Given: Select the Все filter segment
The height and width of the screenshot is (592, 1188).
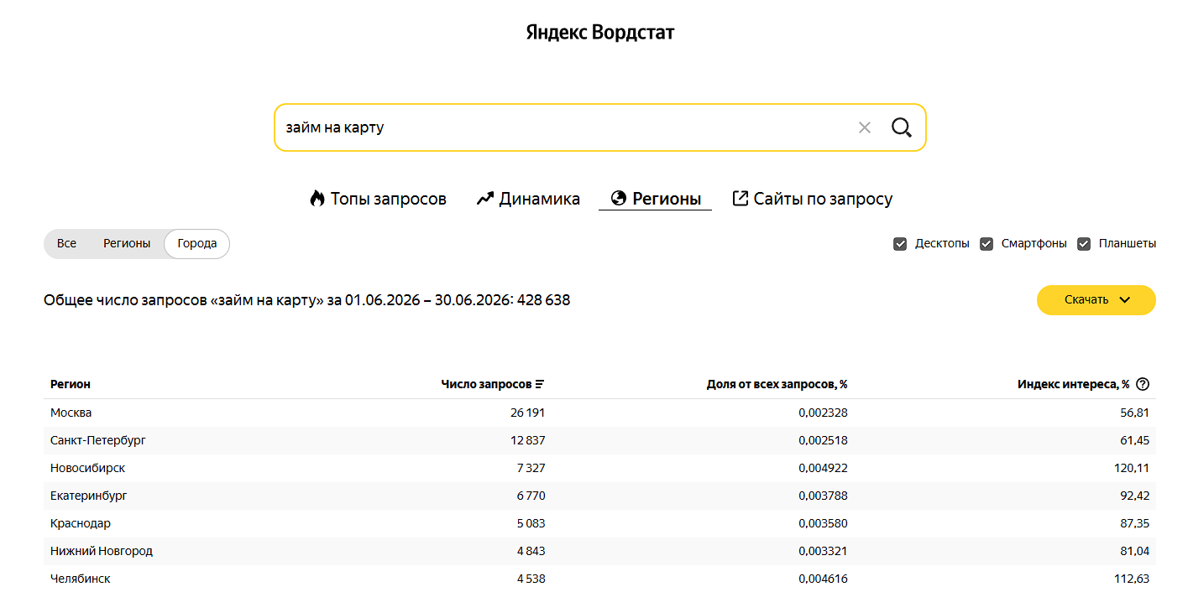Looking at the screenshot, I should 66,243.
